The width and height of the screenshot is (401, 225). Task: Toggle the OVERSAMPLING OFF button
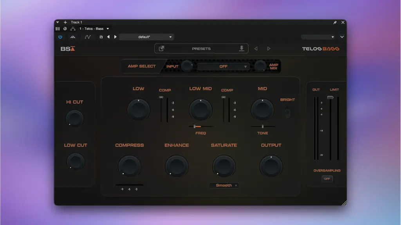[x=327, y=179]
